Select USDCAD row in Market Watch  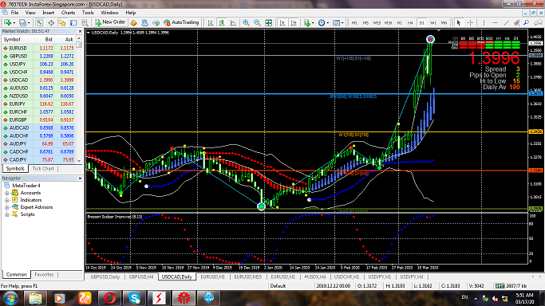pyautogui.click(x=38, y=80)
